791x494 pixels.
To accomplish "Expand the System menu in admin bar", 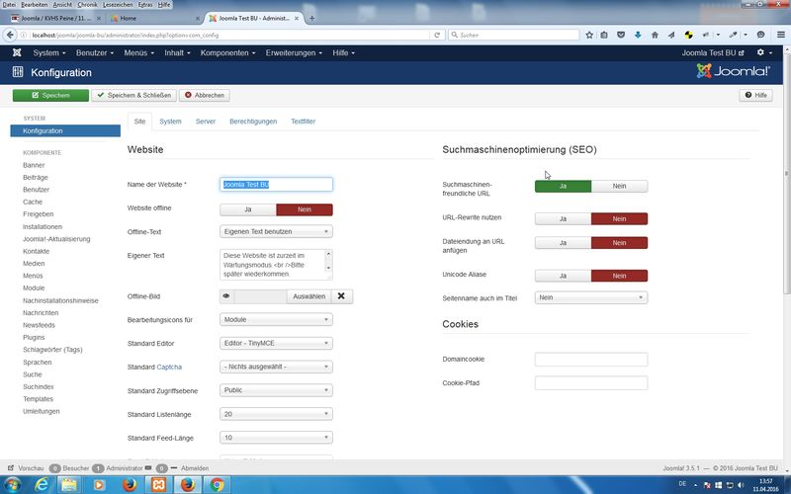I will point(48,52).
